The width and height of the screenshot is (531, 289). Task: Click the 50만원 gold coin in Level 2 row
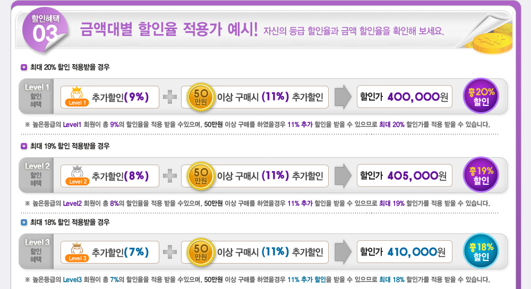click(201, 176)
